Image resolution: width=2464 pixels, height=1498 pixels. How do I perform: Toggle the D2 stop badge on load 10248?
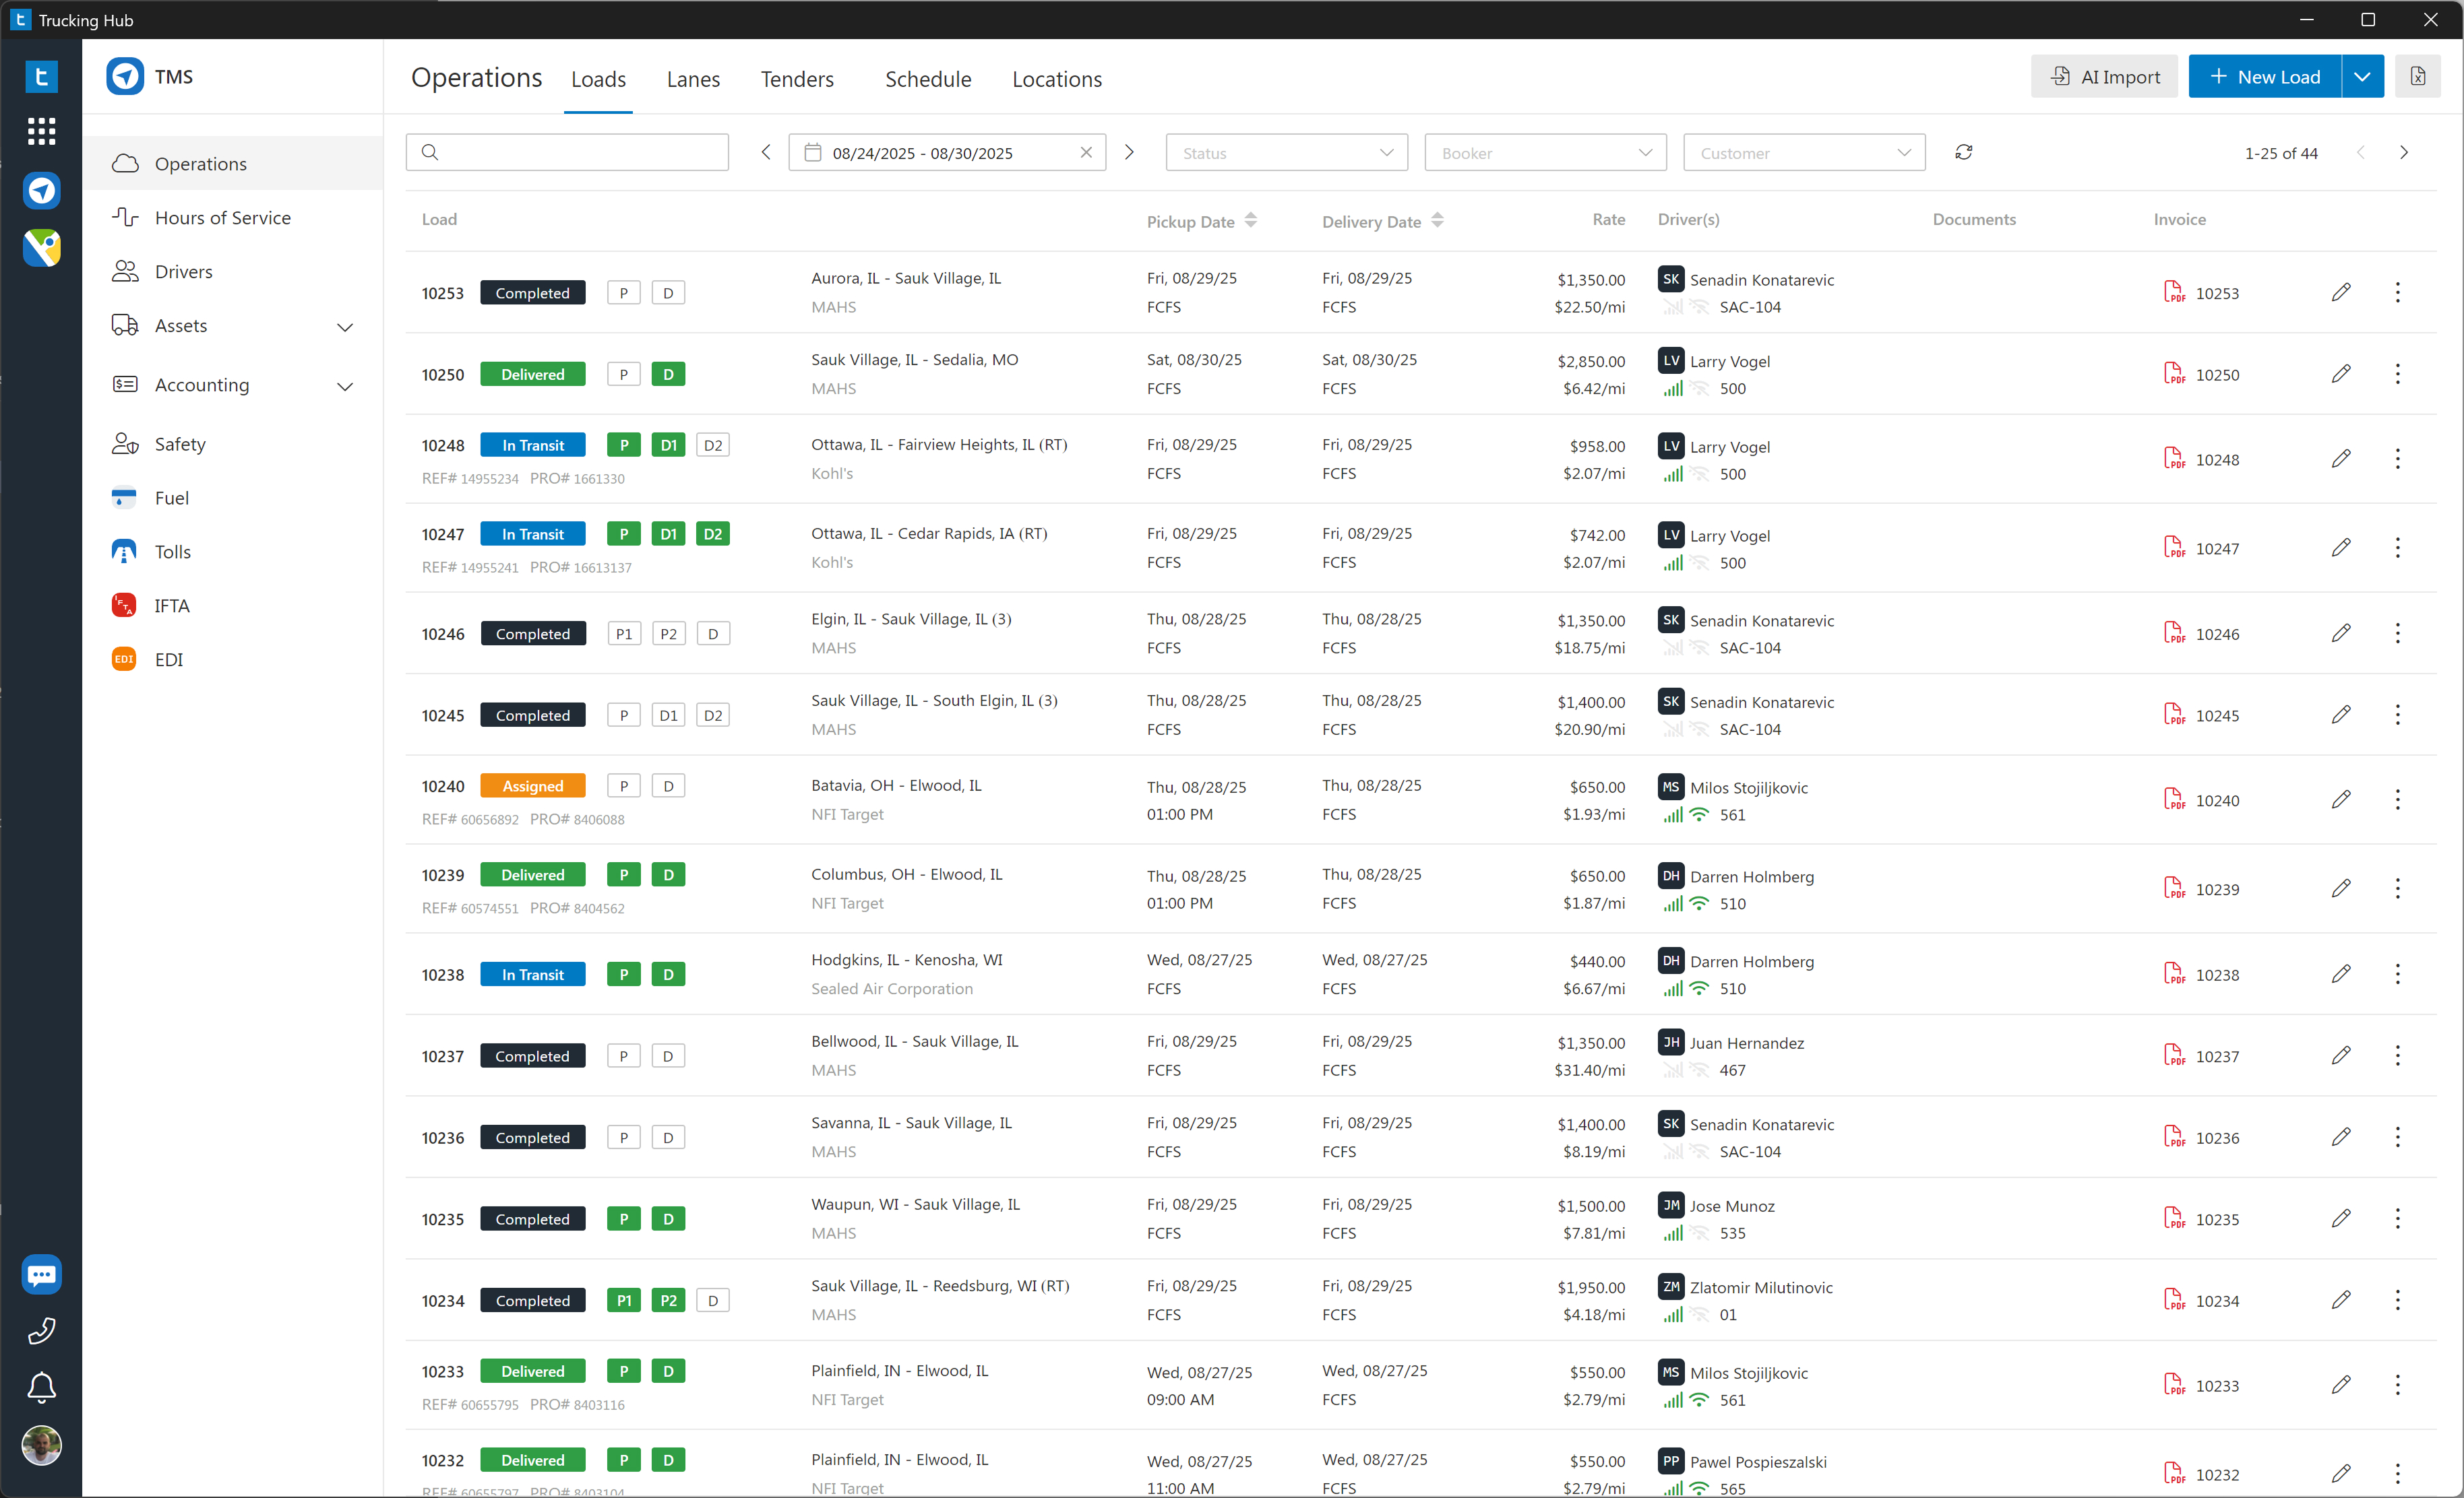pyautogui.click(x=713, y=446)
